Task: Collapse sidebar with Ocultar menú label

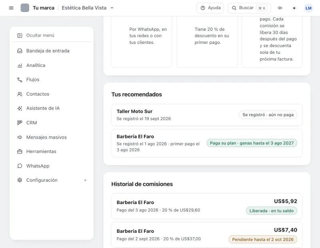Action: pyautogui.click(x=40, y=35)
